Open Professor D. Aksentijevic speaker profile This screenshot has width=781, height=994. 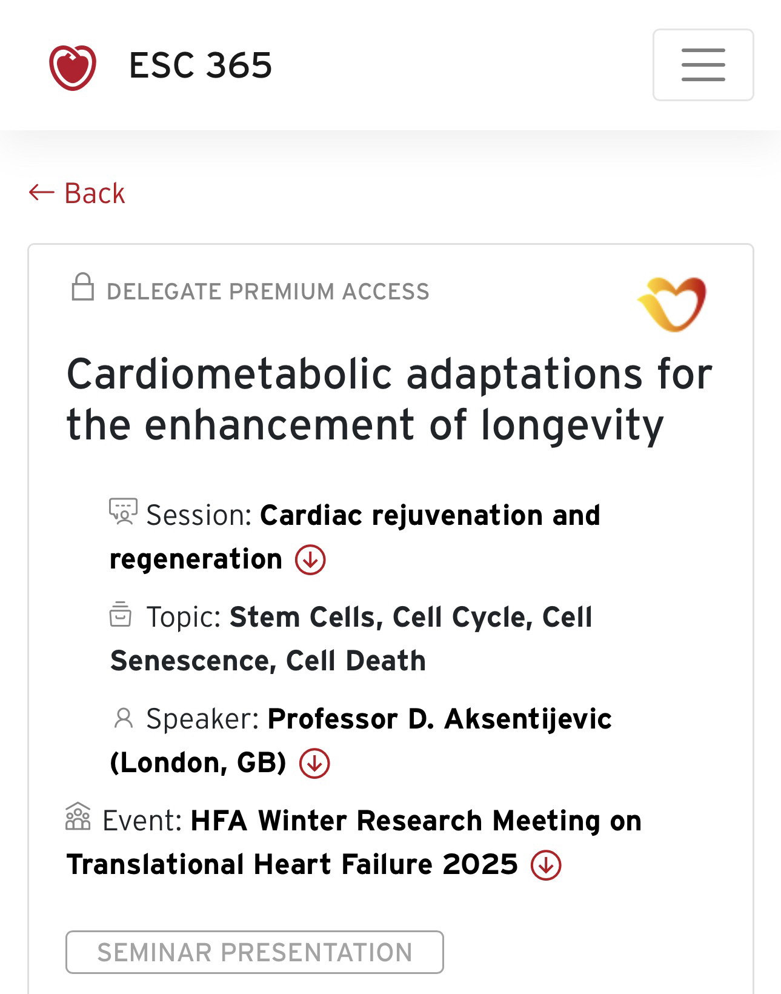[439, 719]
